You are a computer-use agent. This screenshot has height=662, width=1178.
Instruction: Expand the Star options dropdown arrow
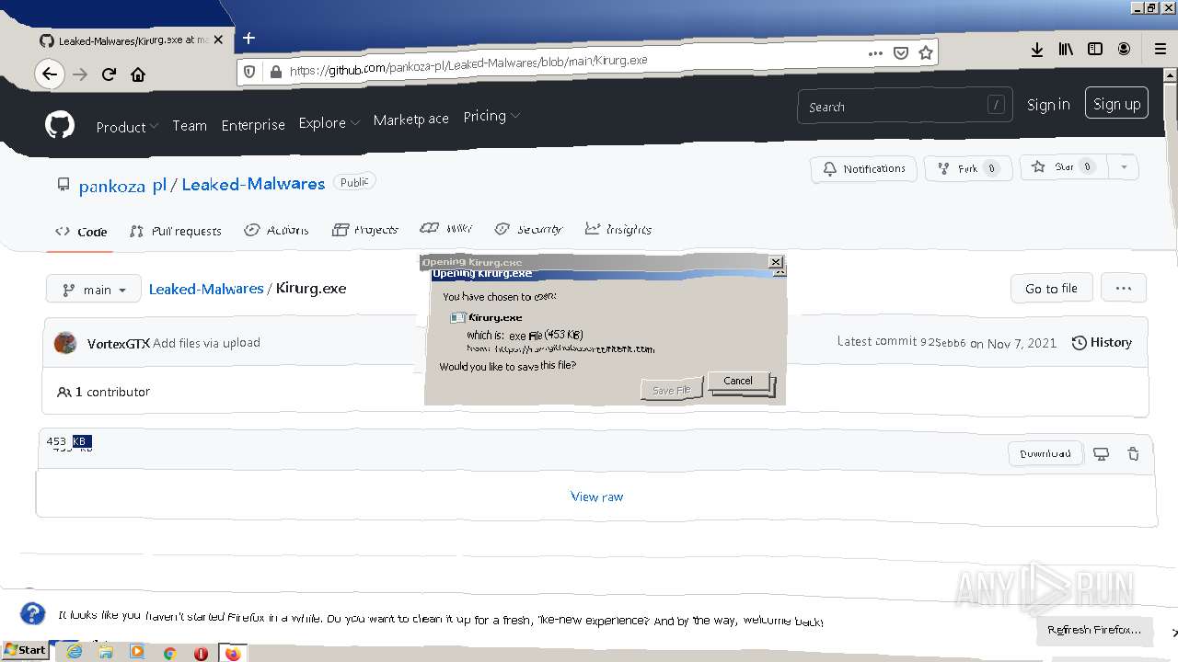pos(1123,167)
